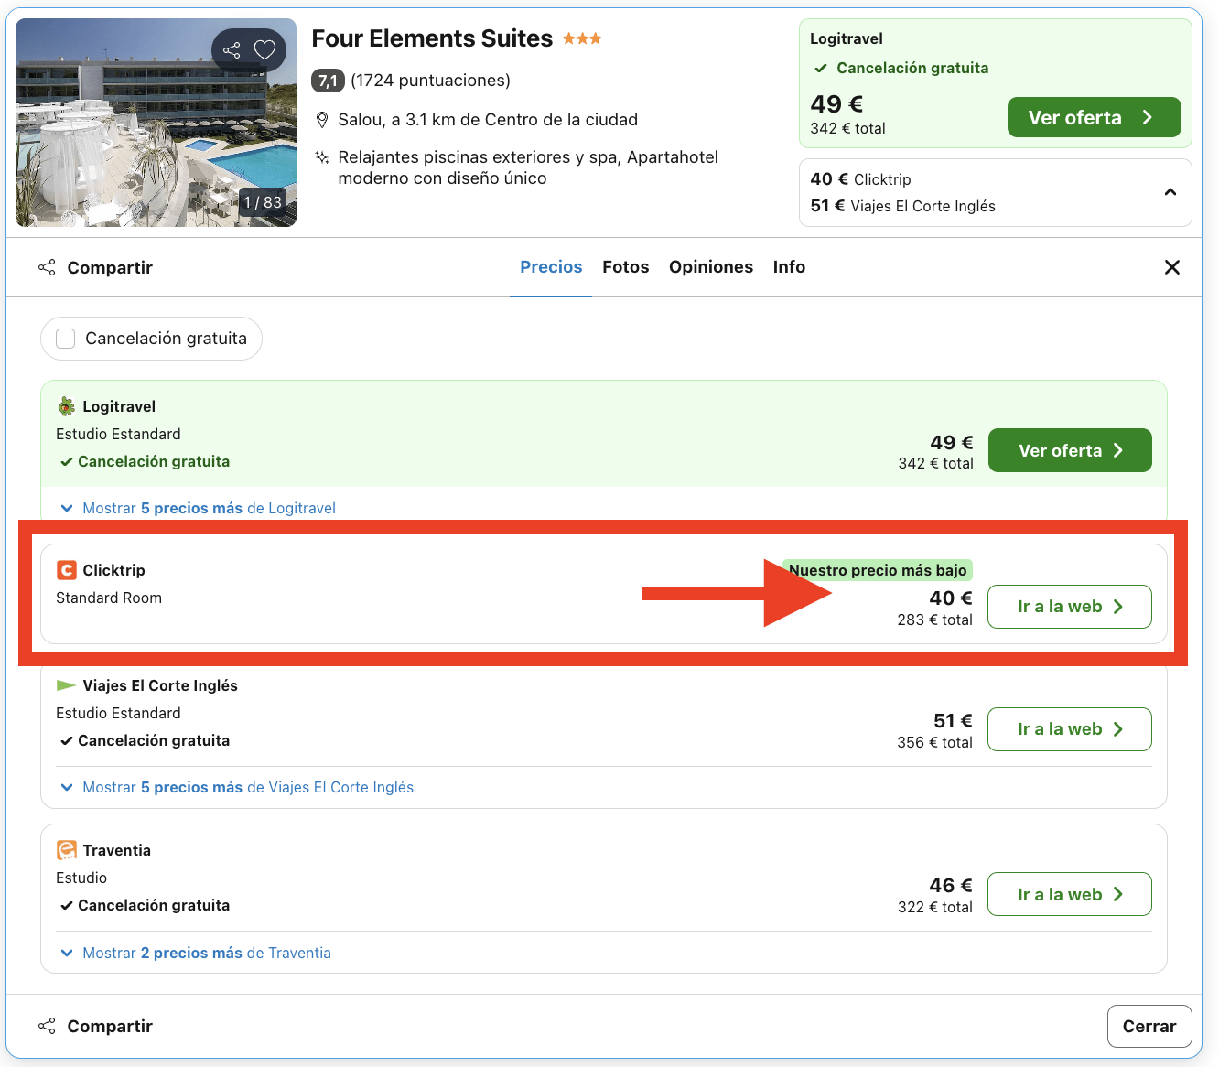The height and width of the screenshot is (1067, 1219).
Task: Click the Clicktrip provider logo
Action: (67, 570)
